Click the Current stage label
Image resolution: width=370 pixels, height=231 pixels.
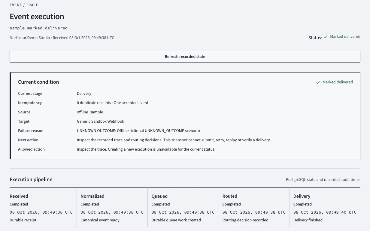[x=30, y=94]
